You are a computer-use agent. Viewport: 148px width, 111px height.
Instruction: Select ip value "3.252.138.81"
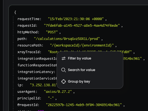pyautogui.click(x=44, y=85)
